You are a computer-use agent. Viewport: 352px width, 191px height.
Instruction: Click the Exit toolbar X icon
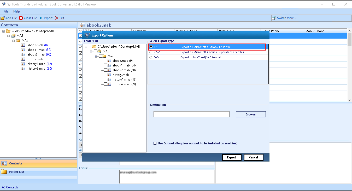(x=57, y=18)
